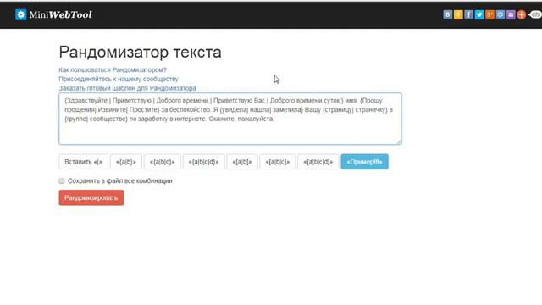Share via the Facebook icon
Screen dimensions: 542x305
point(468,14)
